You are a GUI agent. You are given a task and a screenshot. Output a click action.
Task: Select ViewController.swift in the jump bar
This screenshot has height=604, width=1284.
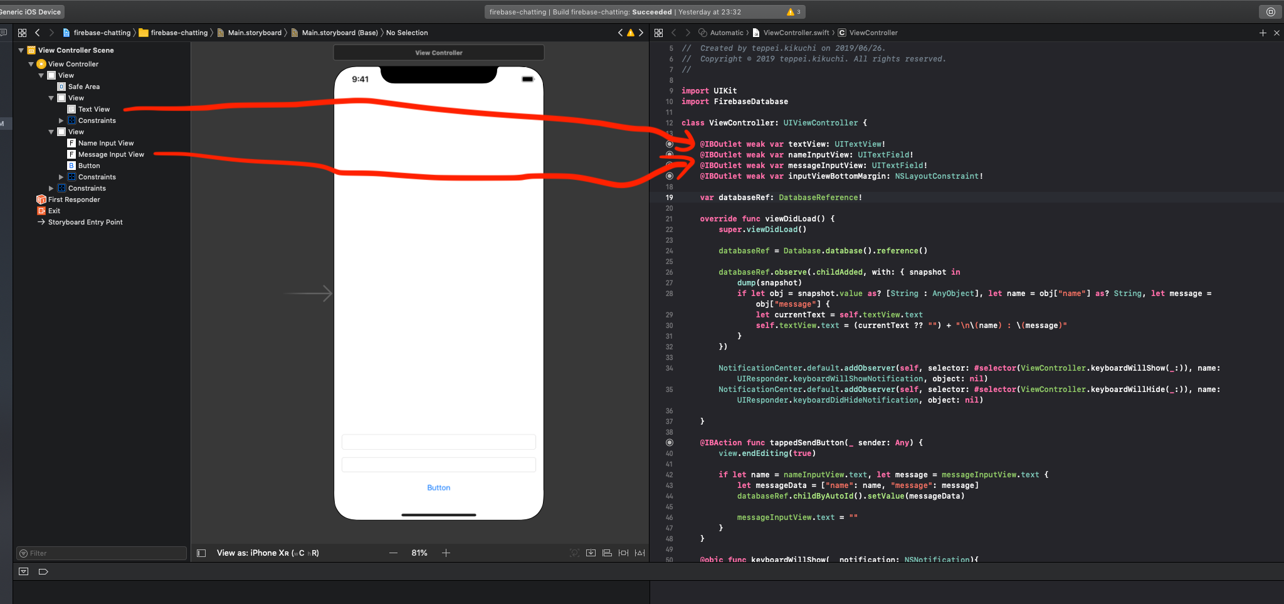[796, 33]
